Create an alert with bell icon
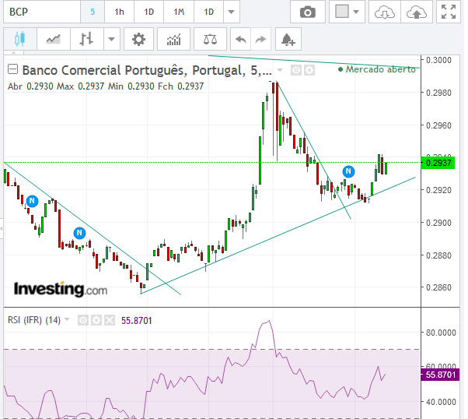Viewport: 468px width, 419px height. pos(288,39)
